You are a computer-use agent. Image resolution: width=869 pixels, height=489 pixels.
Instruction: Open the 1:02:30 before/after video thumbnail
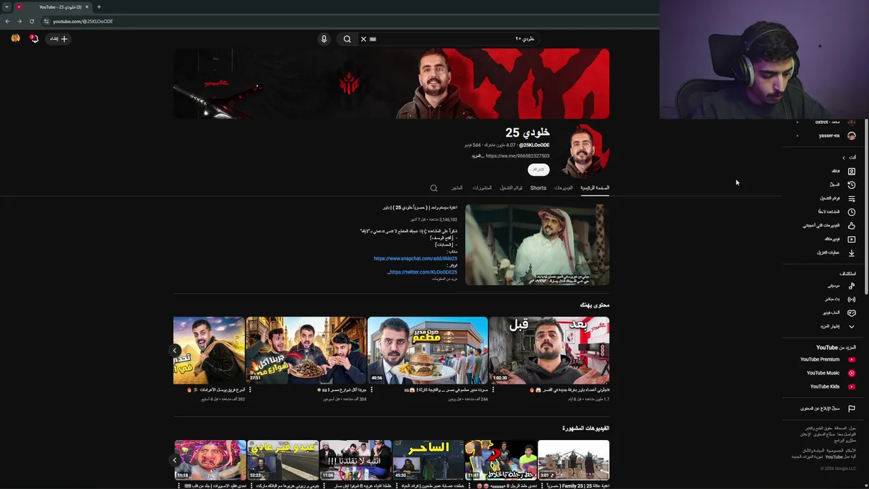click(x=549, y=350)
